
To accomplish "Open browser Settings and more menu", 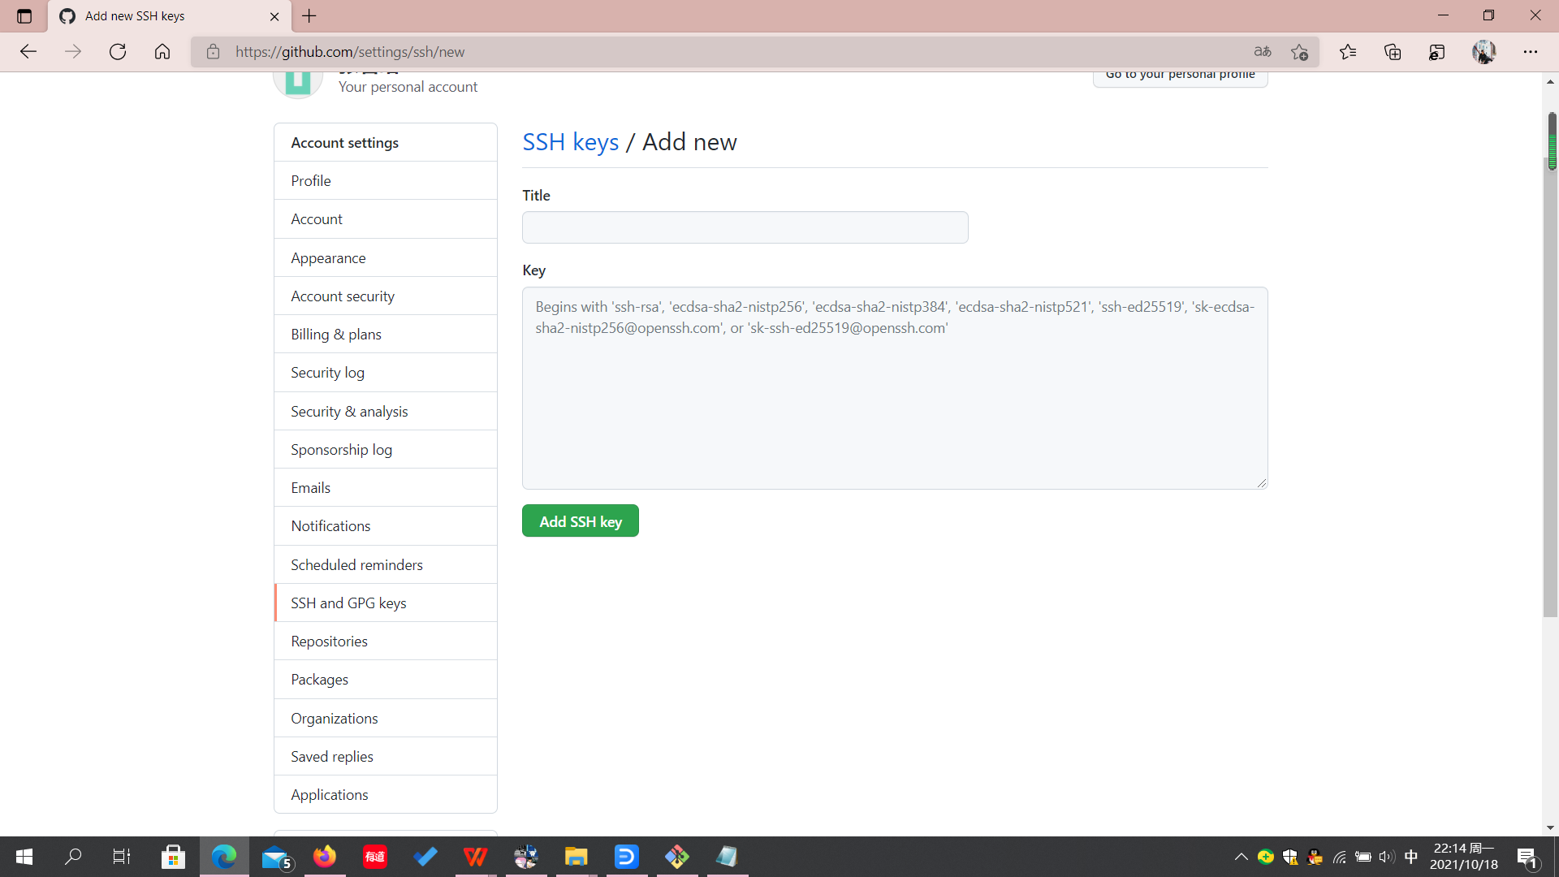I will click(x=1531, y=52).
